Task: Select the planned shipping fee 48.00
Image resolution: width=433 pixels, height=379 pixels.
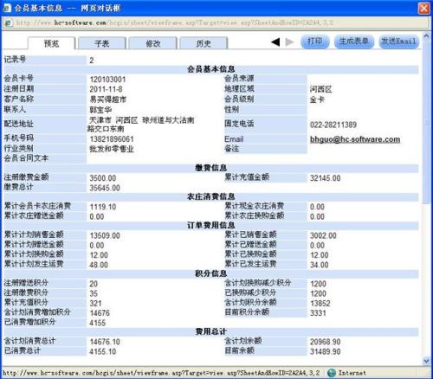Action: coord(99,265)
